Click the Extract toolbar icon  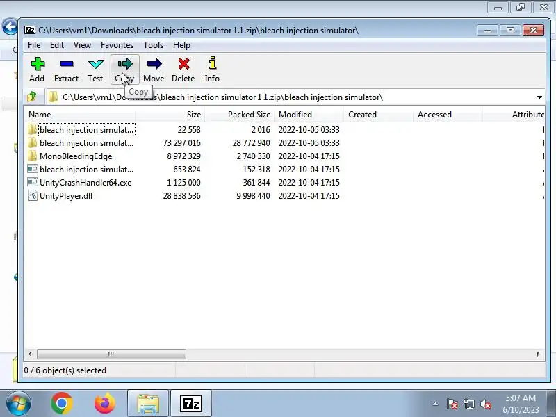coord(67,64)
